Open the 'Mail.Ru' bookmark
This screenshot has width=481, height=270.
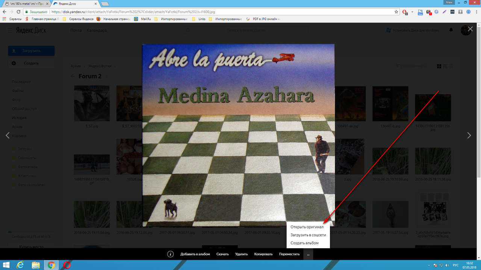pos(143,19)
